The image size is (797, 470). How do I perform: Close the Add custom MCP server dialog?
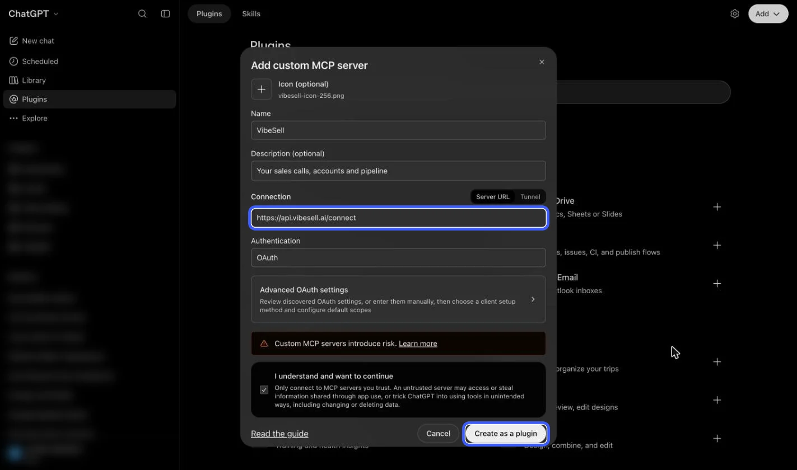pyautogui.click(x=542, y=62)
